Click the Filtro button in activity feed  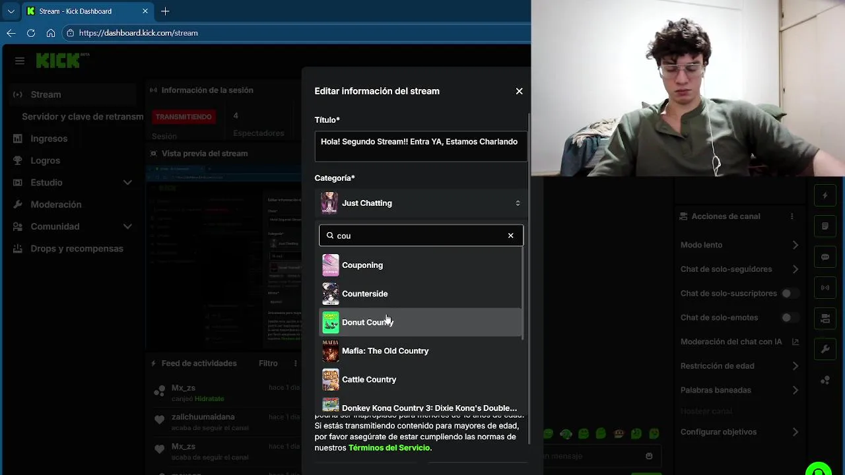click(x=268, y=363)
